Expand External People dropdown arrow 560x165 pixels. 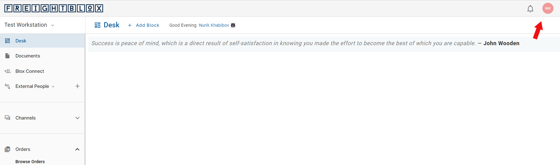[53, 86]
